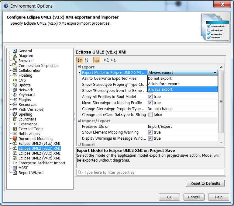Toggle Show Element Mapping Warning checkbox

click(150, 132)
